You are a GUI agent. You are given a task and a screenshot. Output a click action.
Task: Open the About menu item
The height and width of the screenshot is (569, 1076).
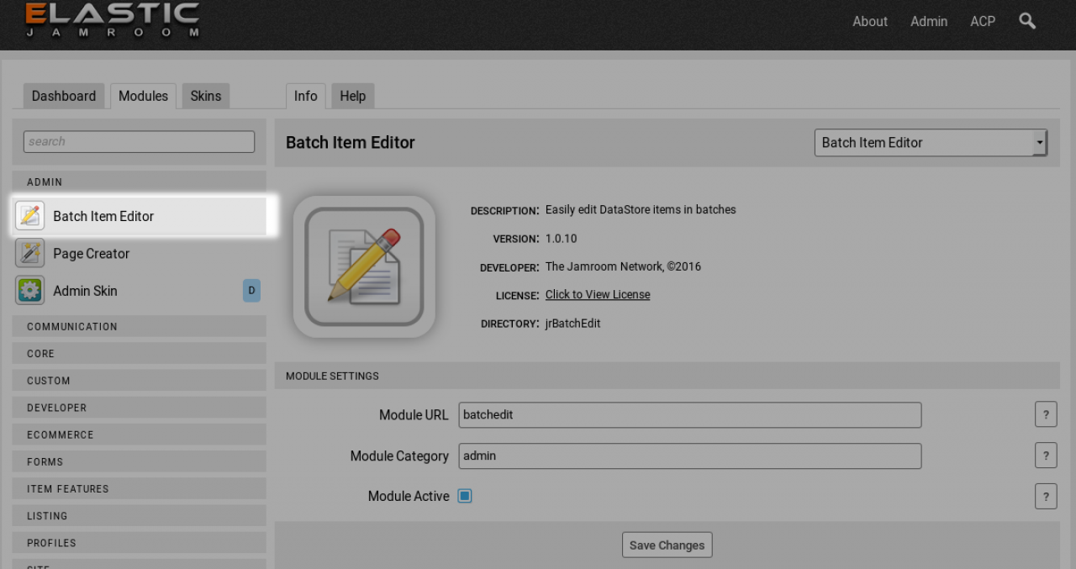(x=870, y=22)
